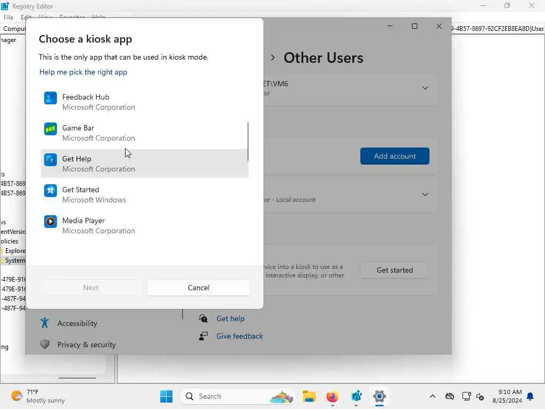Open Privacy & security settings label
545x409 pixels.
tap(86, 345)
